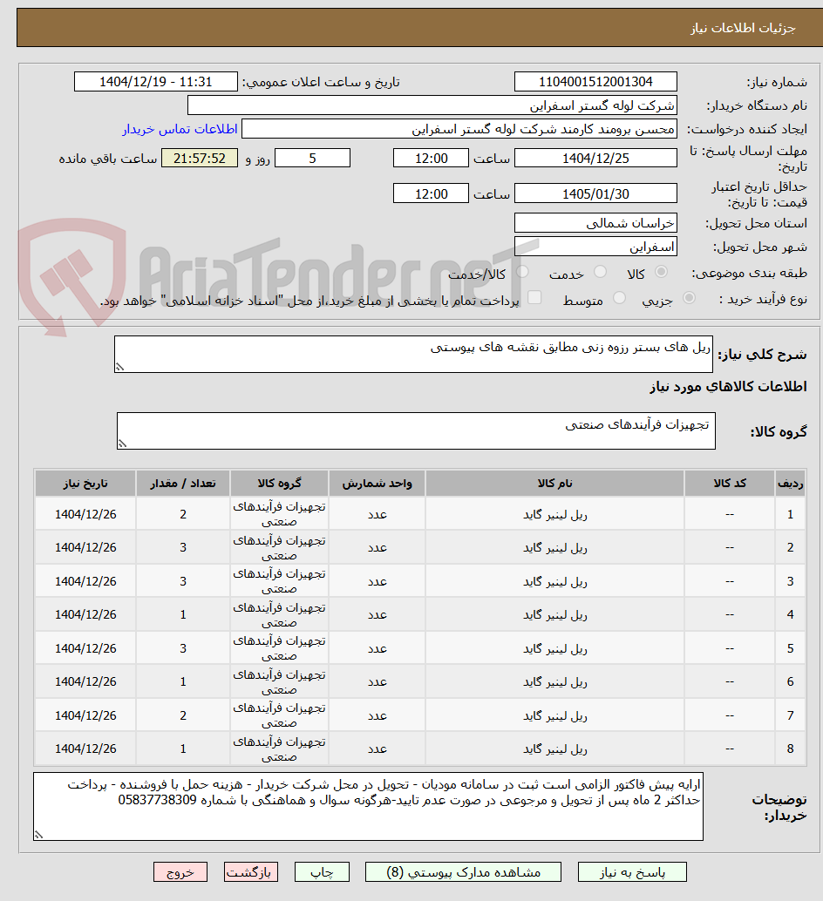Select the جزیی purchase type radio

point(689,298)
